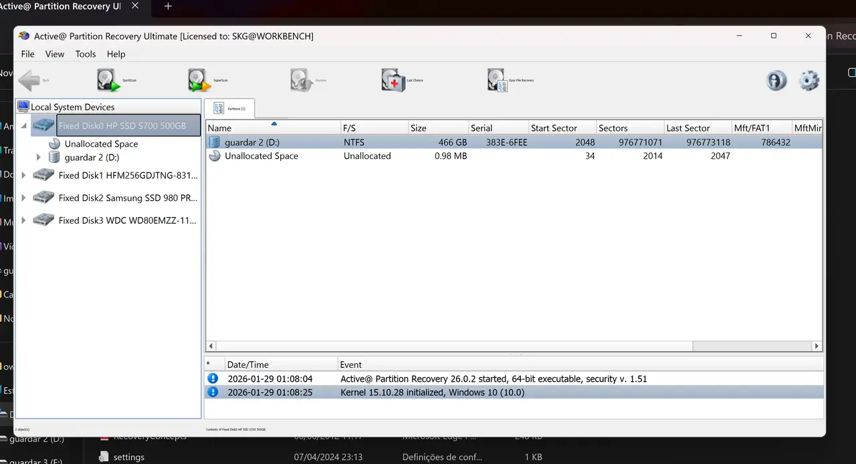Screen dimensions: 856x464
Task: Open the File menu
Action: (27, 54)
